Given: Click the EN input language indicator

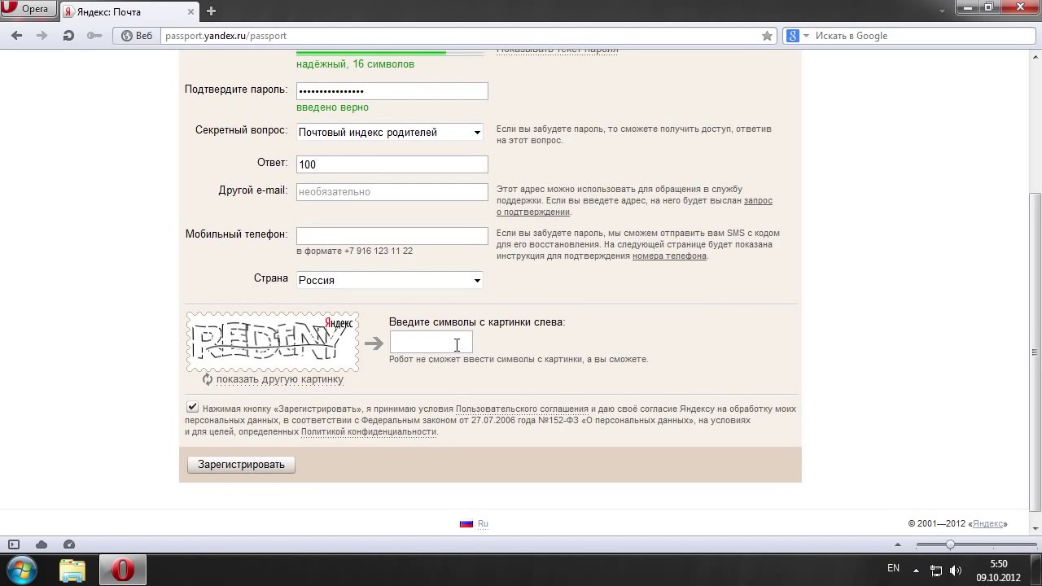Looking at the screenshot, I should coord(893,568).
